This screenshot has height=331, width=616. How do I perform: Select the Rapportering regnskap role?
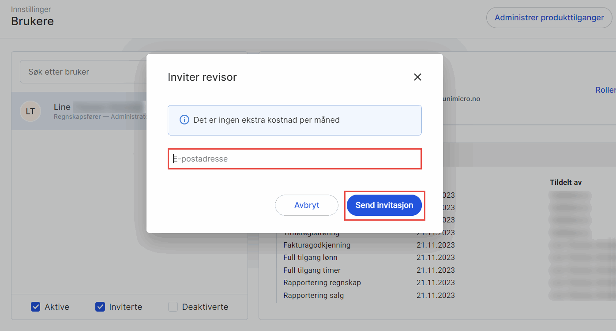(322, 282)
